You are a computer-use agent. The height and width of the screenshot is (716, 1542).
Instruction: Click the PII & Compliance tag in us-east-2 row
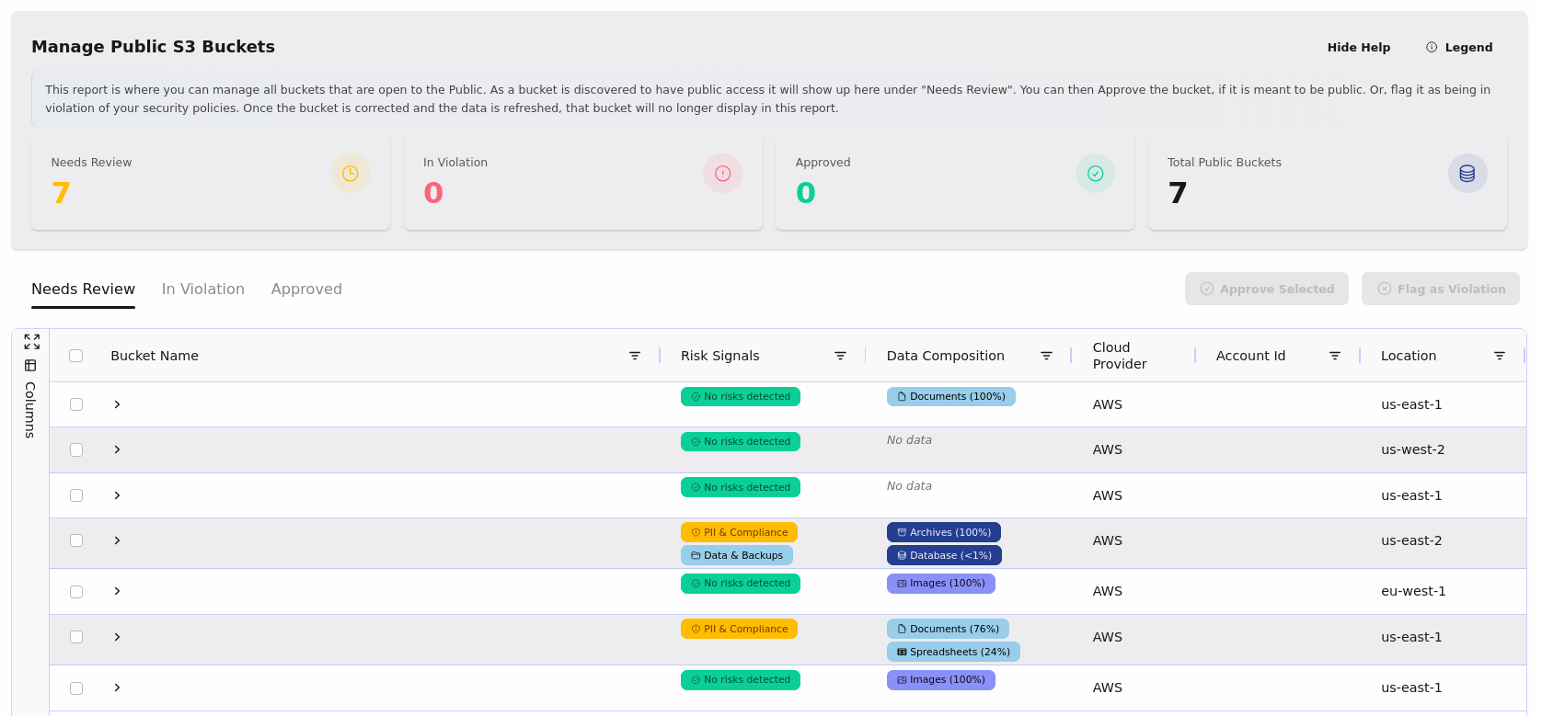739,532
